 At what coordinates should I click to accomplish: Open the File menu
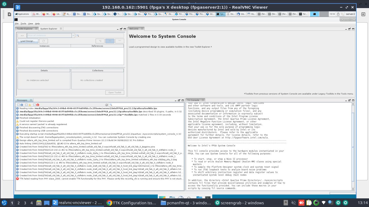tap(17, 24)
